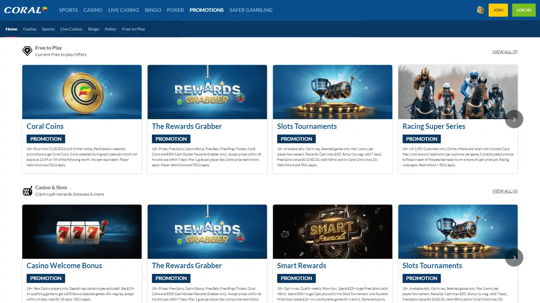
Task: Open the Racing Super Series horse image
Action: (x=458, y=92)
